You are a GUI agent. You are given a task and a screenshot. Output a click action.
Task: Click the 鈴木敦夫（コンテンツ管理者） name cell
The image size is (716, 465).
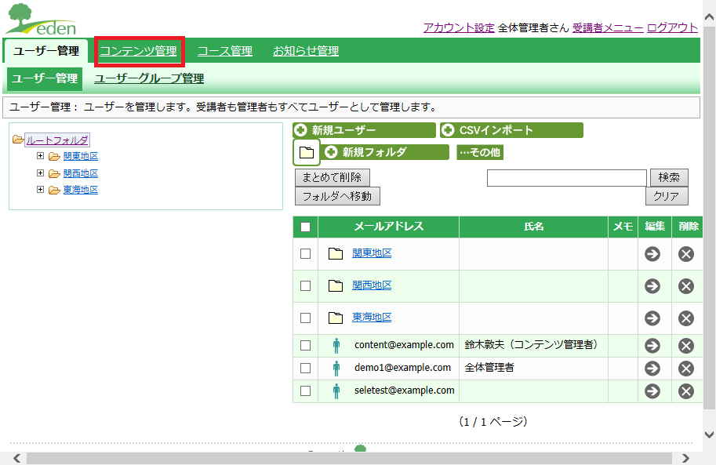[x=533, y=345]
